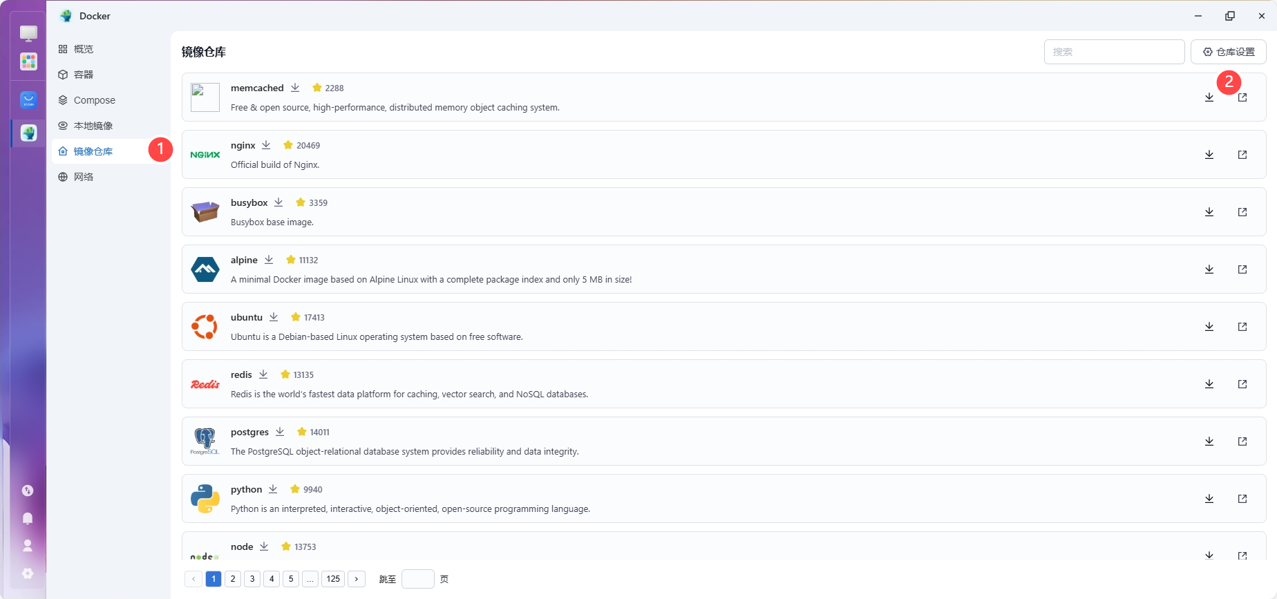Download ubuntu image via right-side download icon
The width and height of the screenshot is (1277, 599).
1209,327
